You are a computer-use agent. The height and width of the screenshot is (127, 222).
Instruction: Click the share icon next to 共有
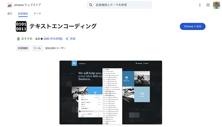point(67,39)
